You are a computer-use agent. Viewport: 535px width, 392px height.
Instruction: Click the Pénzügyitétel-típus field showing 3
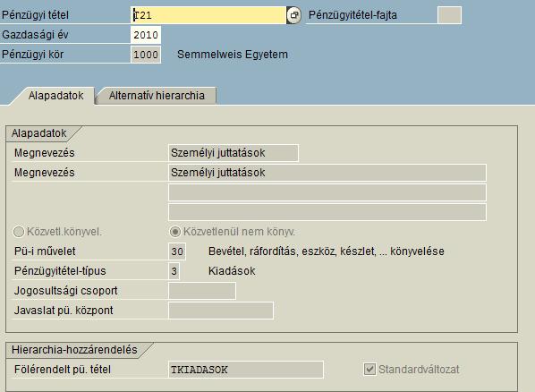(174, 271)
